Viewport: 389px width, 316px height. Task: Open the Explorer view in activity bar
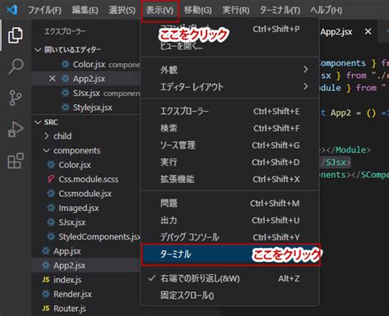point(15,35)
